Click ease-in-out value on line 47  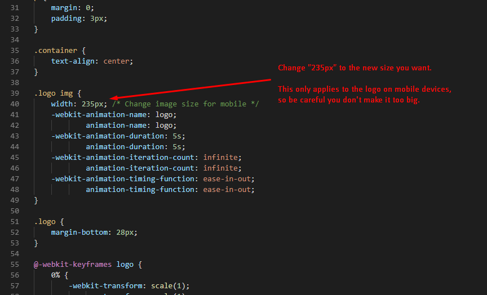[x=227, y=178]
